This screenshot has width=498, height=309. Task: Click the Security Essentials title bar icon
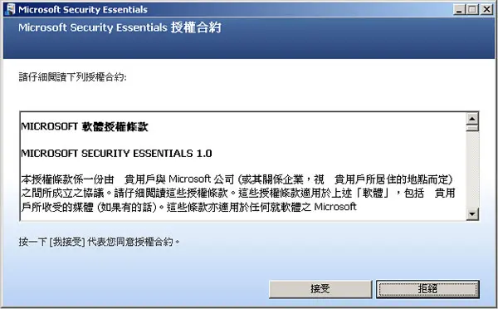coord(11,9)
